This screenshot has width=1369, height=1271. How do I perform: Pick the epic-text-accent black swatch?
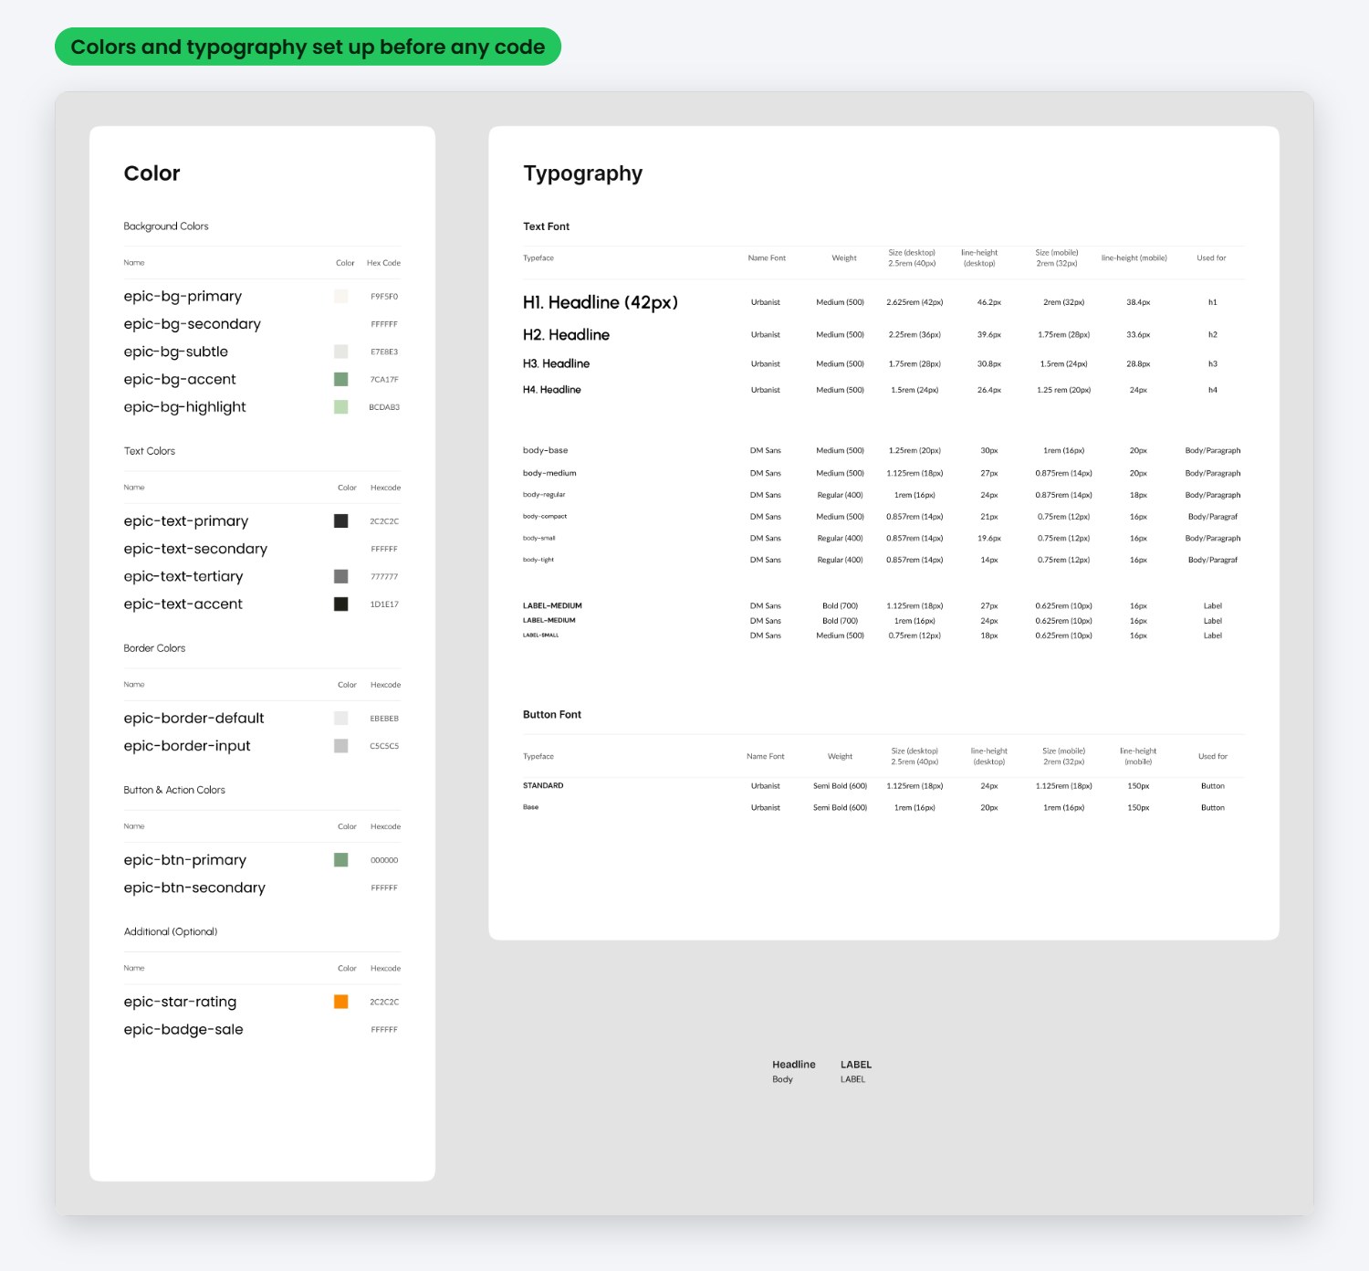pos(340,604)
